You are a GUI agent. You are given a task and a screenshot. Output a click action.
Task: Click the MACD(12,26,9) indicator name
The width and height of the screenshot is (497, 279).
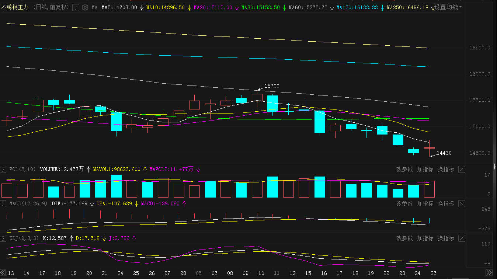pyautogui.click(x=28, y=204)
